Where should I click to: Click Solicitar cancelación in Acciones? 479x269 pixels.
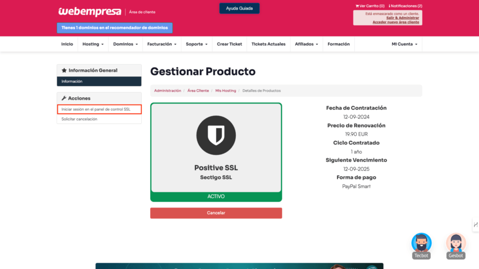99,119
